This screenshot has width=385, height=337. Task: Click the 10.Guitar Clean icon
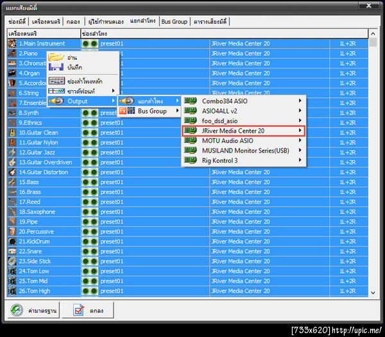[x=12, y=133]
